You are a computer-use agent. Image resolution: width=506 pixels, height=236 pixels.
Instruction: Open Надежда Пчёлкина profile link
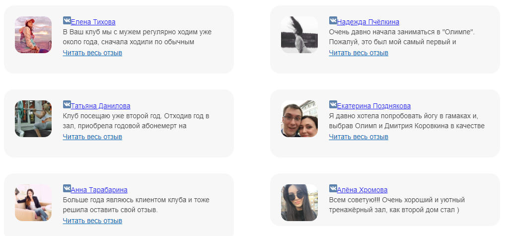pyautogui.click(x=368, y=22)
